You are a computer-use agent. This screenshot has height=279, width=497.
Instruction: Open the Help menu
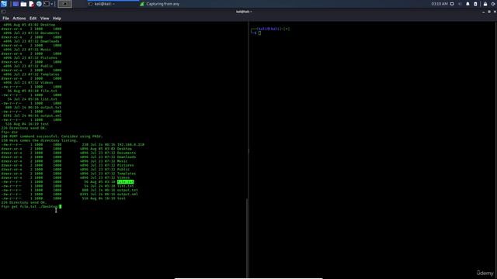click(x=57, y=19)
